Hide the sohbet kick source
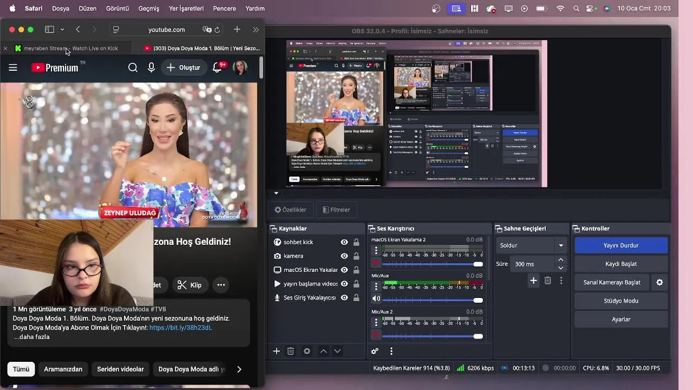 pyautogui.click(x=344, y=242)
